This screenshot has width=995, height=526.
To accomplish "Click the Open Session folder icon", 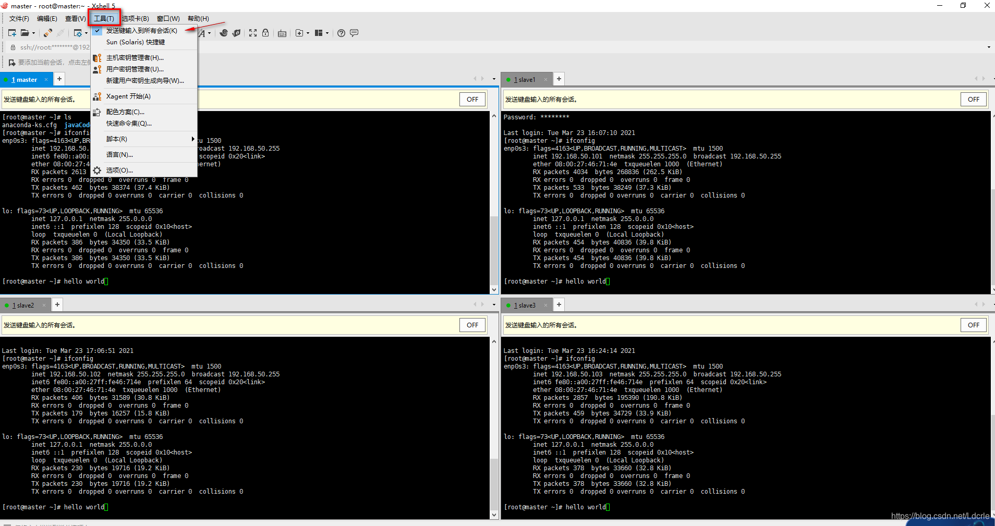I will (x=25, y=33).
